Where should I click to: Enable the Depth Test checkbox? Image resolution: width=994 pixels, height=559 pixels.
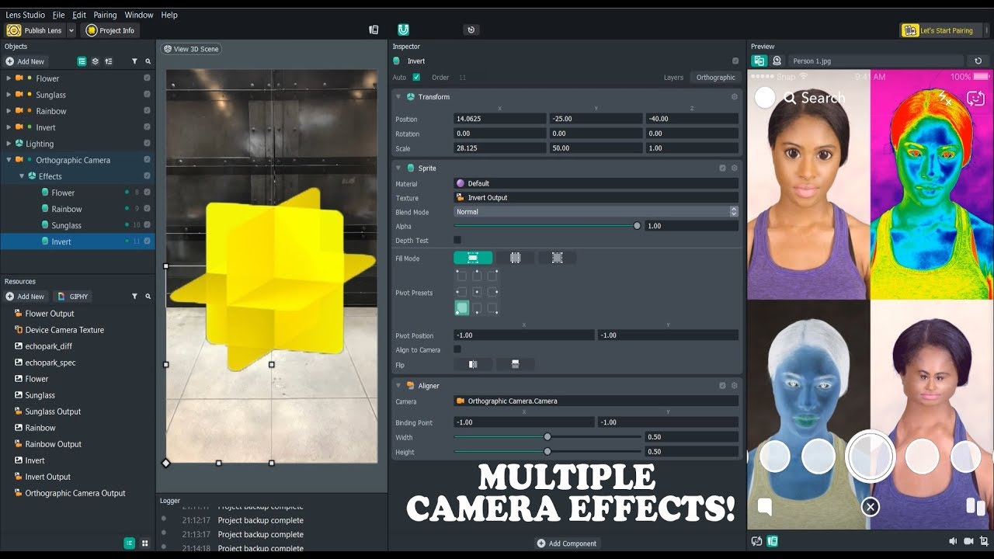(x=457, y=240)
